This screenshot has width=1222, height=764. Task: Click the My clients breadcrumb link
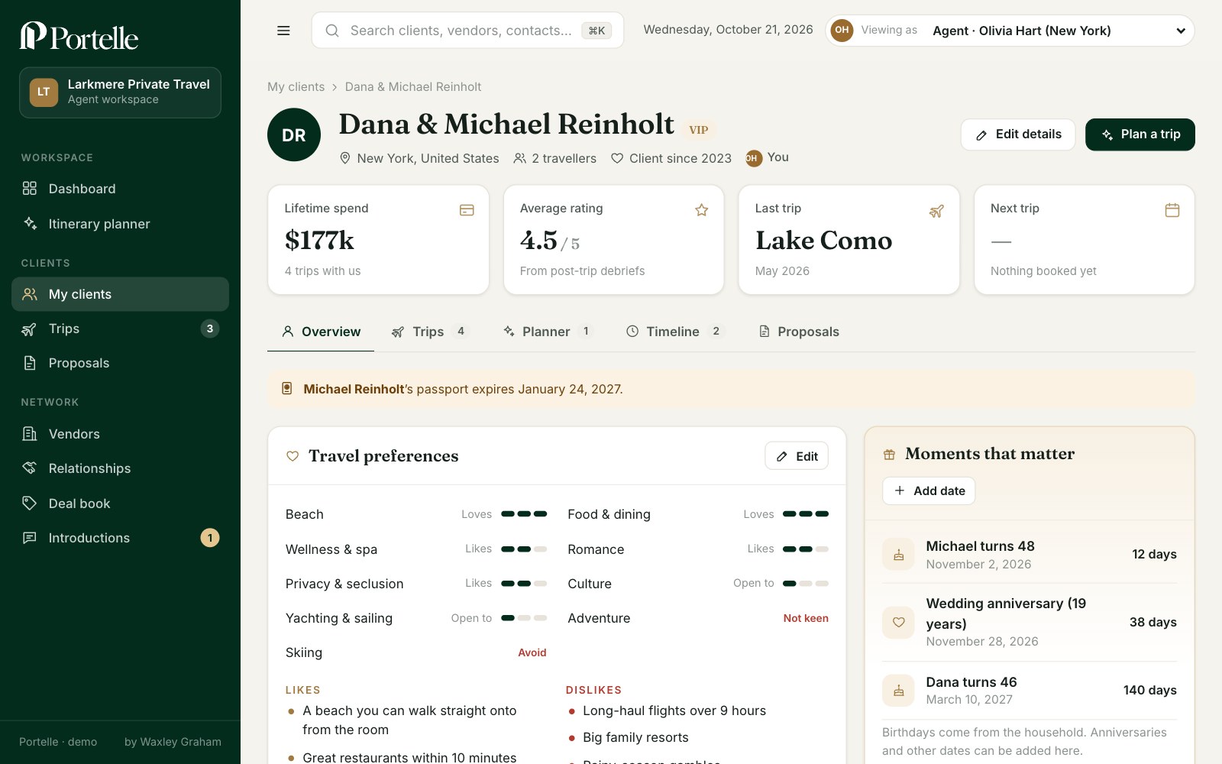(296, 87)
